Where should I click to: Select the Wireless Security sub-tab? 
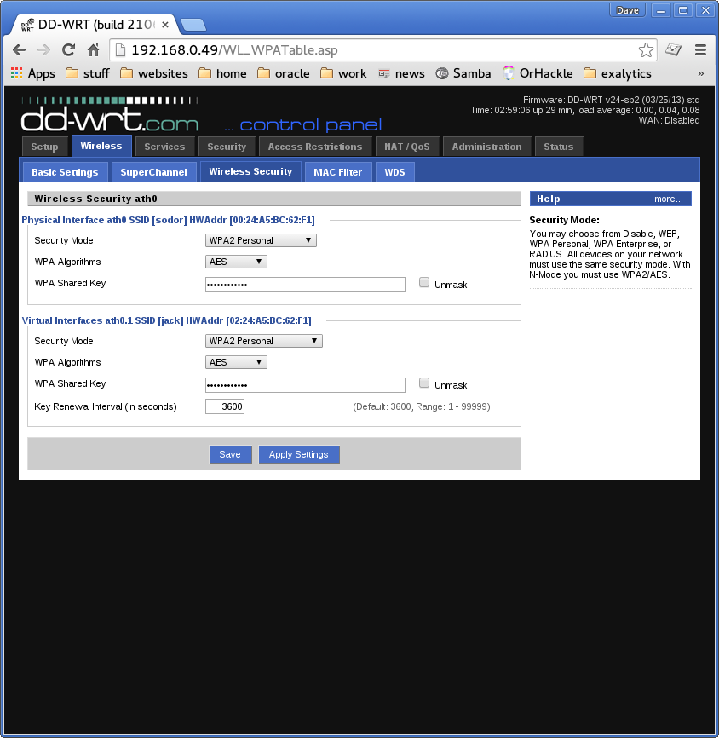(x=250, y=171)
